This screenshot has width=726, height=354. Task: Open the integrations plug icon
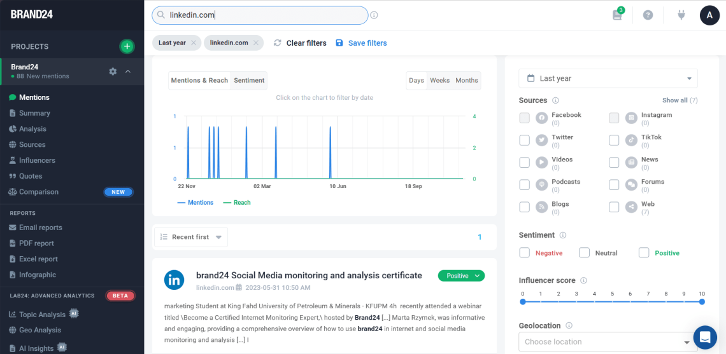[681, 15]
